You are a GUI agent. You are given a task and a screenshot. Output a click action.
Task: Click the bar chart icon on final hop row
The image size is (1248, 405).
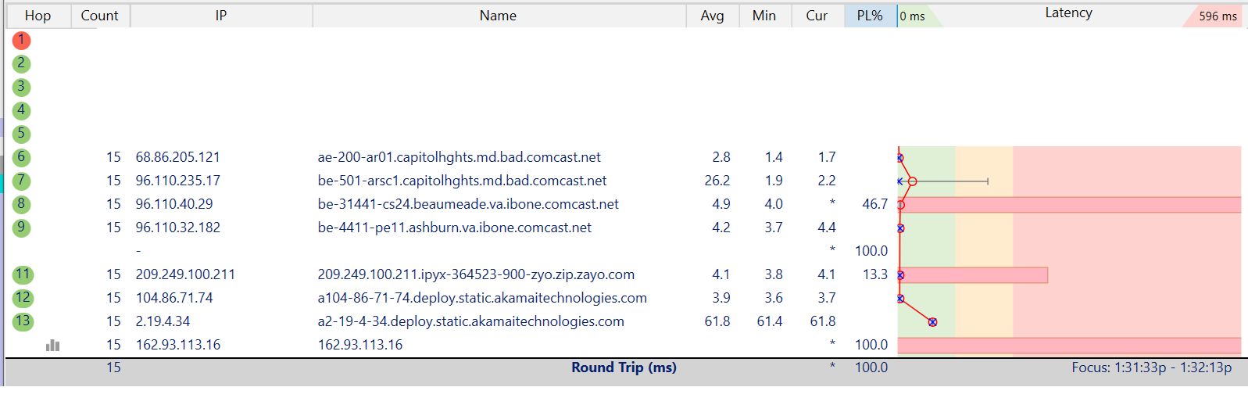(52, 345)
